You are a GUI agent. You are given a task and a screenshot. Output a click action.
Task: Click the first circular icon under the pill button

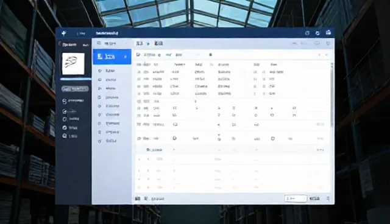tap(65, 101)
